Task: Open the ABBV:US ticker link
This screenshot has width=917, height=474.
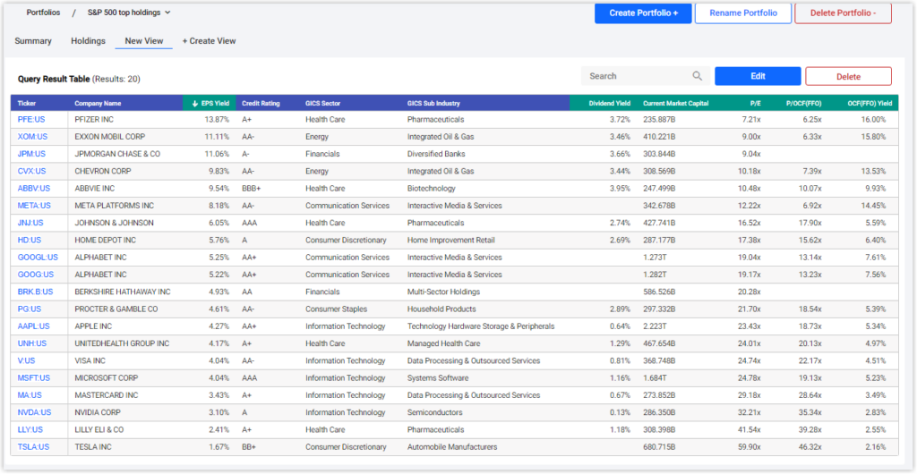Action: pos(34,189)
